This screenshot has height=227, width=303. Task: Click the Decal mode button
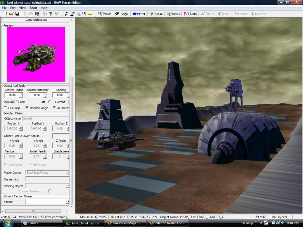207,14
